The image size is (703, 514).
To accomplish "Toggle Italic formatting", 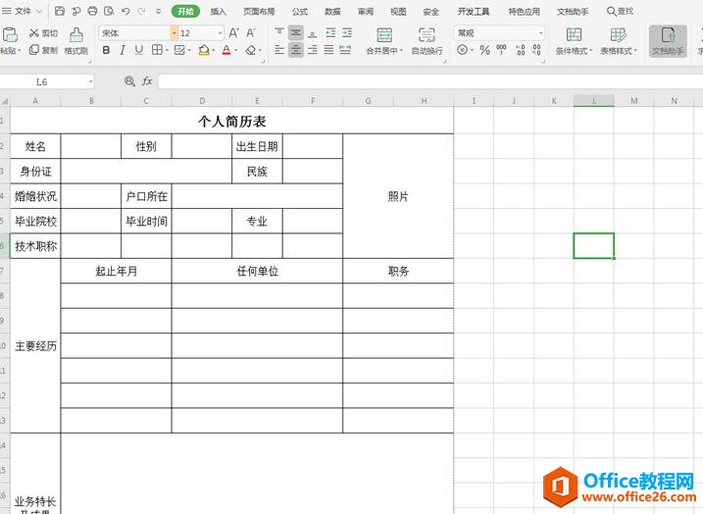I will click(x=123, y=50).
